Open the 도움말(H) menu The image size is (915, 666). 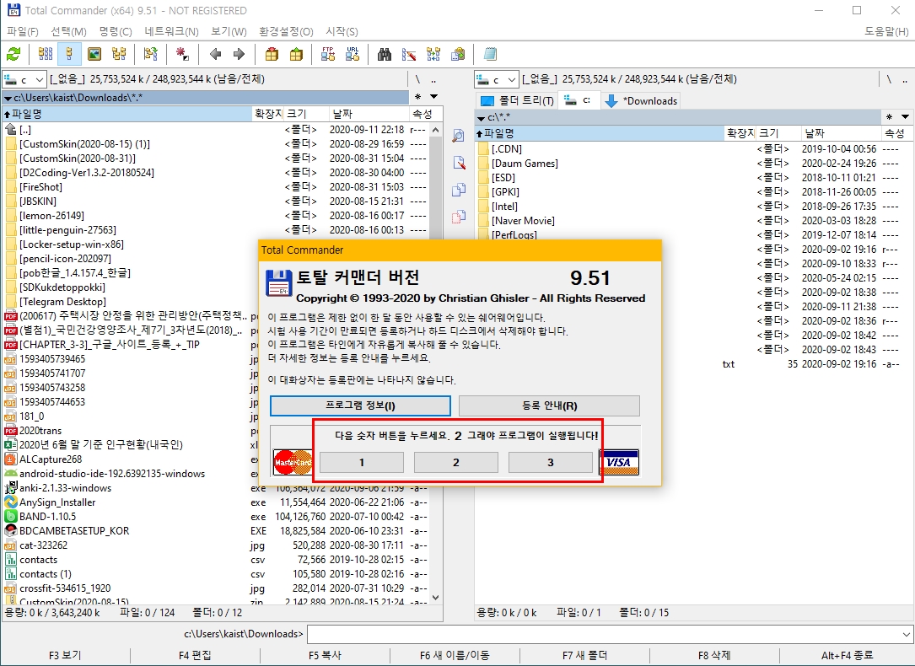[885, 31]
